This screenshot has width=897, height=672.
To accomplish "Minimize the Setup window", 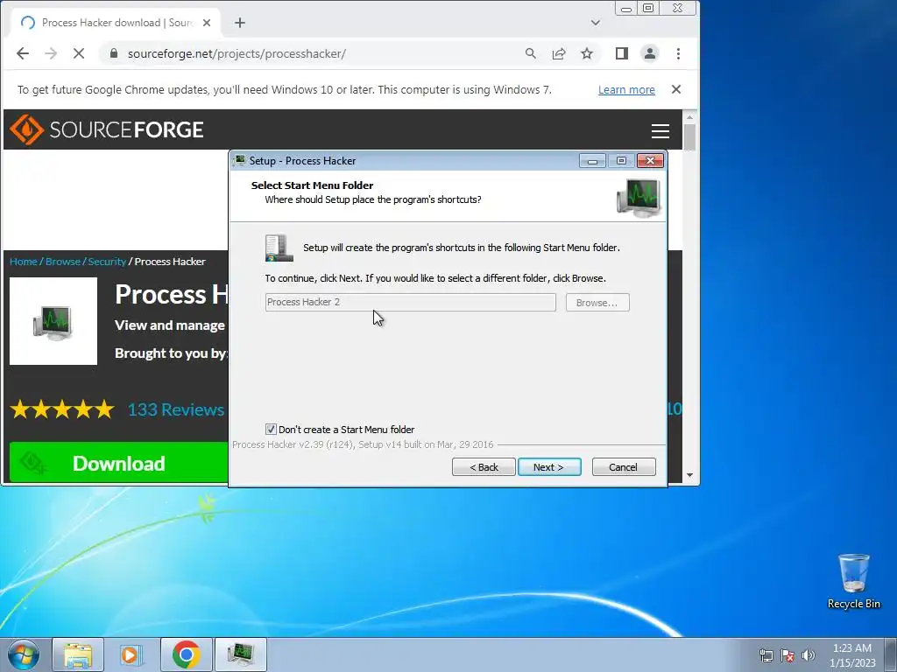I will [x=593, y=161].
